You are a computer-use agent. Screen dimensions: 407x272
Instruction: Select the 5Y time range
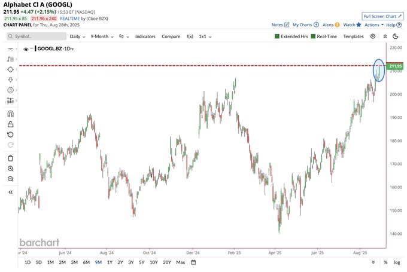(141, 262)
